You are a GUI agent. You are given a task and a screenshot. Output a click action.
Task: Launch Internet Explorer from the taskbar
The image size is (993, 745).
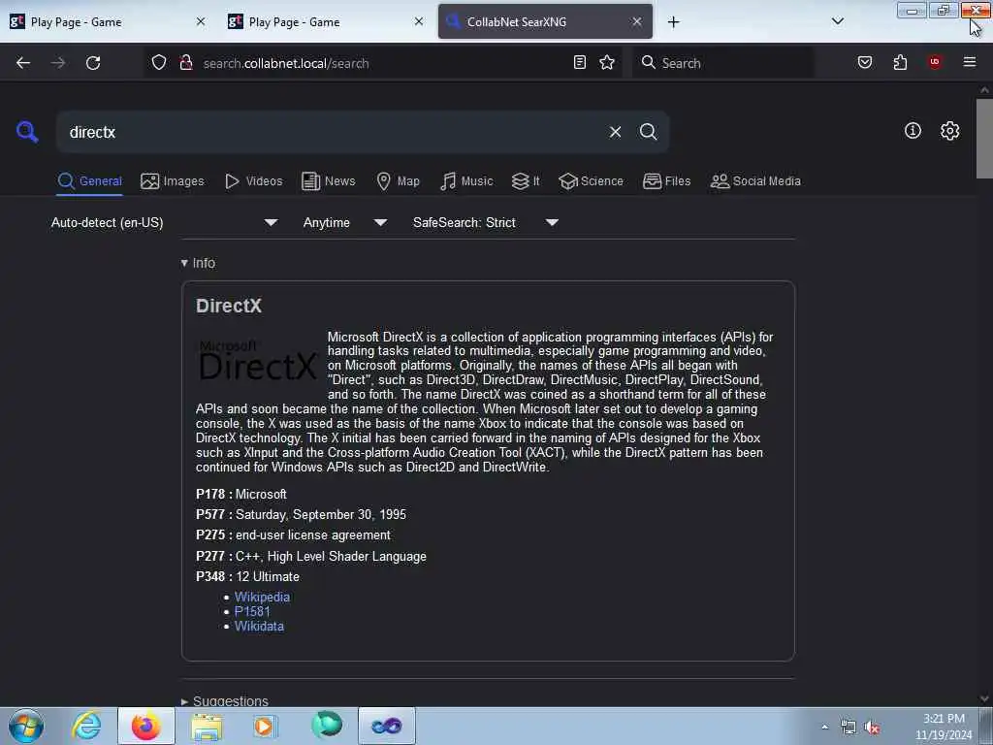coord(86,726)
